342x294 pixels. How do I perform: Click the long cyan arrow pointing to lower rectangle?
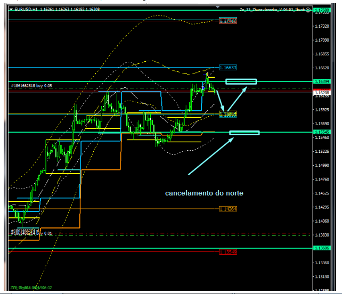point(210,157)
